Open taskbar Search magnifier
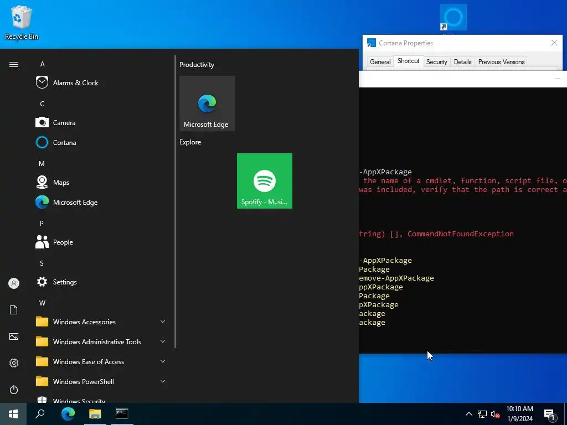 [x=40, y=414]
